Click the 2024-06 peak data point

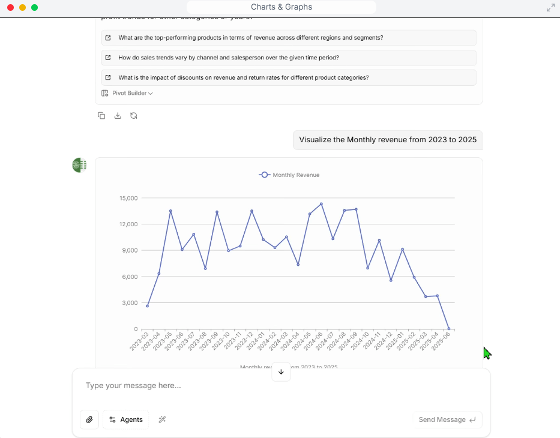(322, 204)
